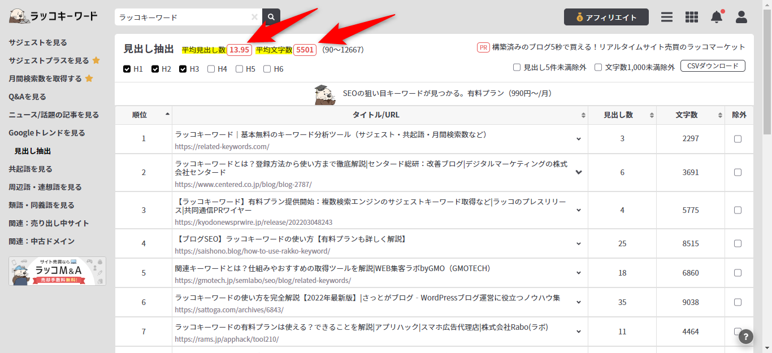The height and width of the screenshot is (353, 772).
Task: Sort by タイトル/URL column arrows
Action: coord(583,115)
